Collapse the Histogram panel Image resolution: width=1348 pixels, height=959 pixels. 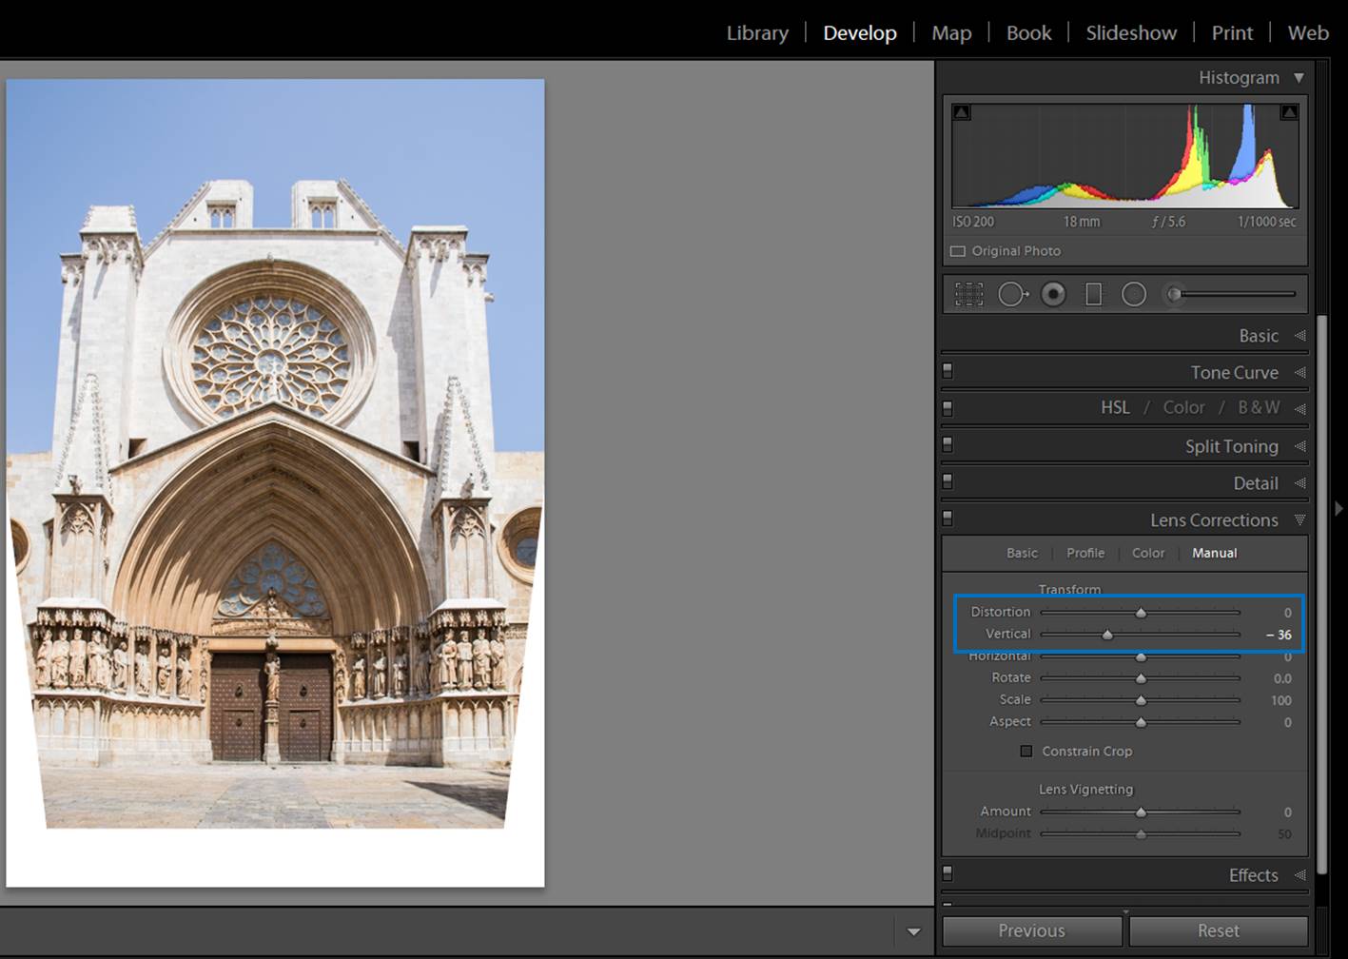click(x=1299, y=78)
